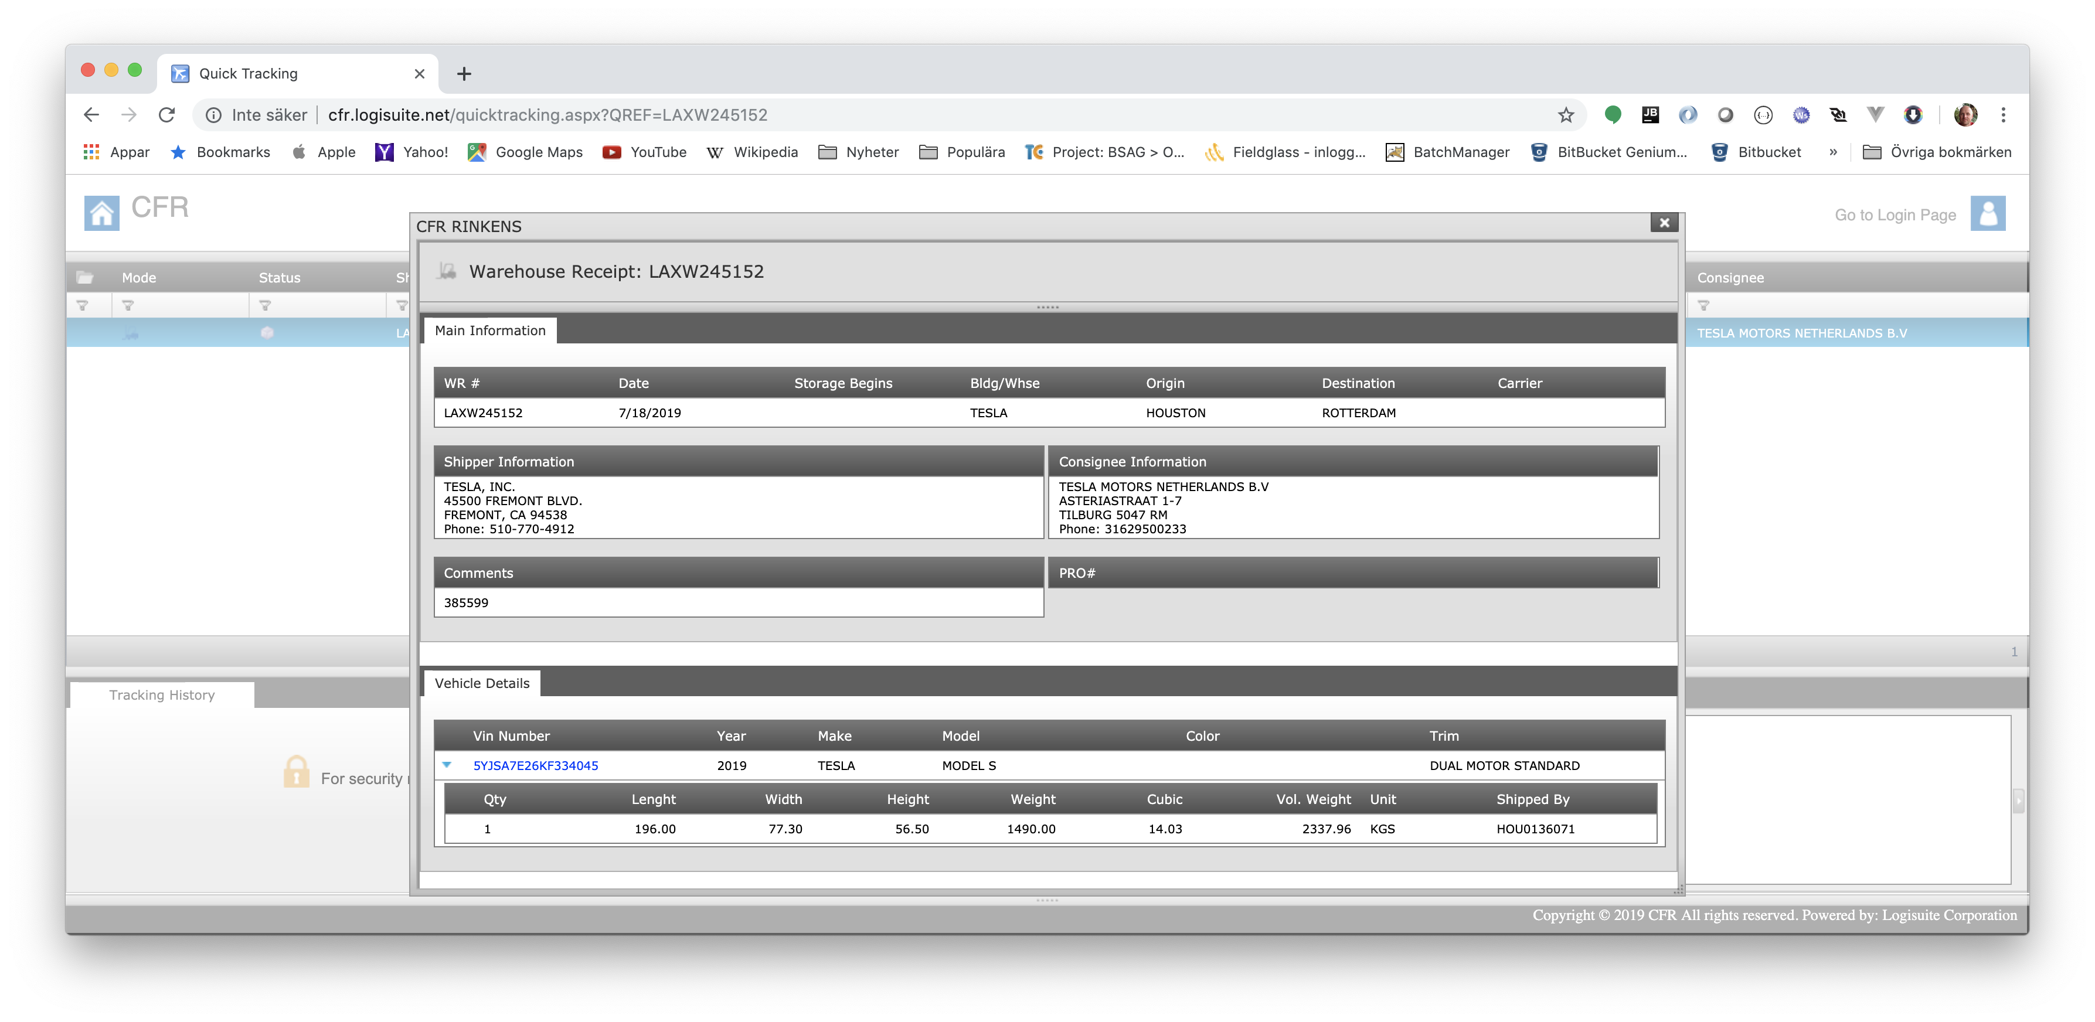The height and width of the screenshot is (1022, 2095).
Task: Click the CFR home icon
Action: 101,213
